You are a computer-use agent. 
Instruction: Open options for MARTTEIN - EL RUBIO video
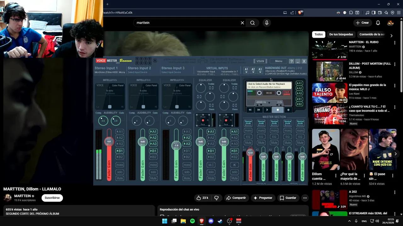394,42
